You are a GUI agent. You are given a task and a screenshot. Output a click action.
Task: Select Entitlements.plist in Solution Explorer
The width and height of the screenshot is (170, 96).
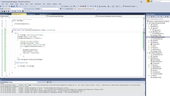(x=157, y=69)
